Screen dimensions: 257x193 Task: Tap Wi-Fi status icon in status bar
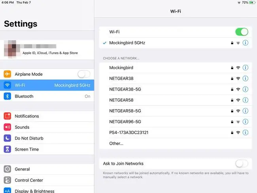click(x=239, y=3)
